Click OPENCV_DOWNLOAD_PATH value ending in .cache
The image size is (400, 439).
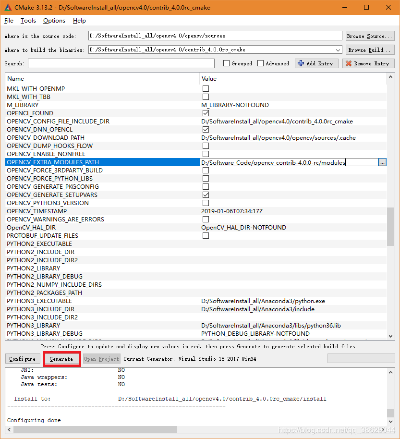pyautogui.click(x=279, y=138)
